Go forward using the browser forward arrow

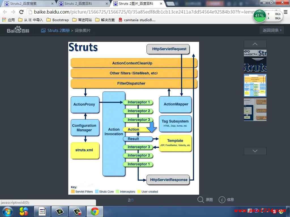[x=13, y=12]
